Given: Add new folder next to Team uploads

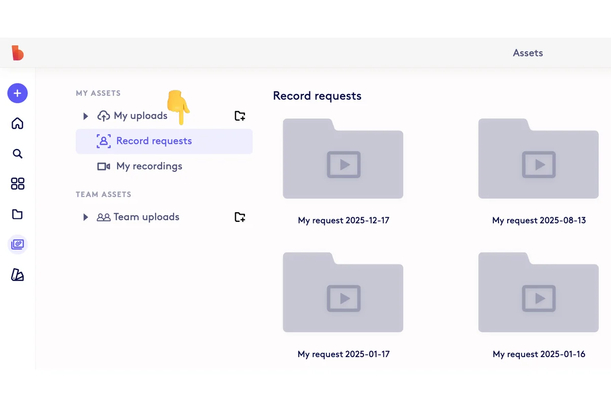Looking at the screenshot, I should click(240, 217).
